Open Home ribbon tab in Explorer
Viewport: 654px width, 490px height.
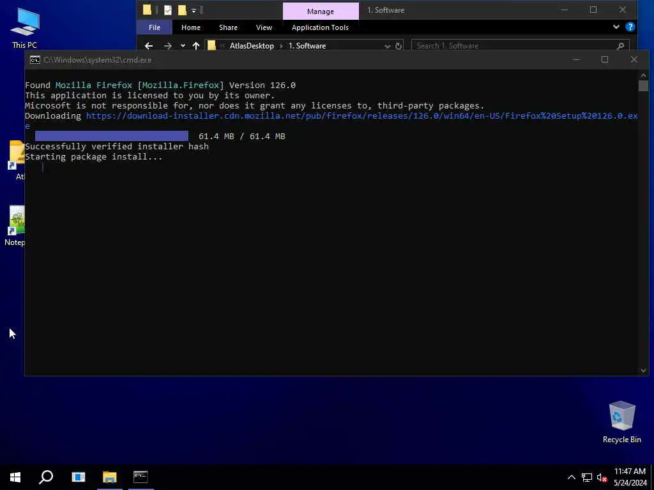(x=190, y=27)
